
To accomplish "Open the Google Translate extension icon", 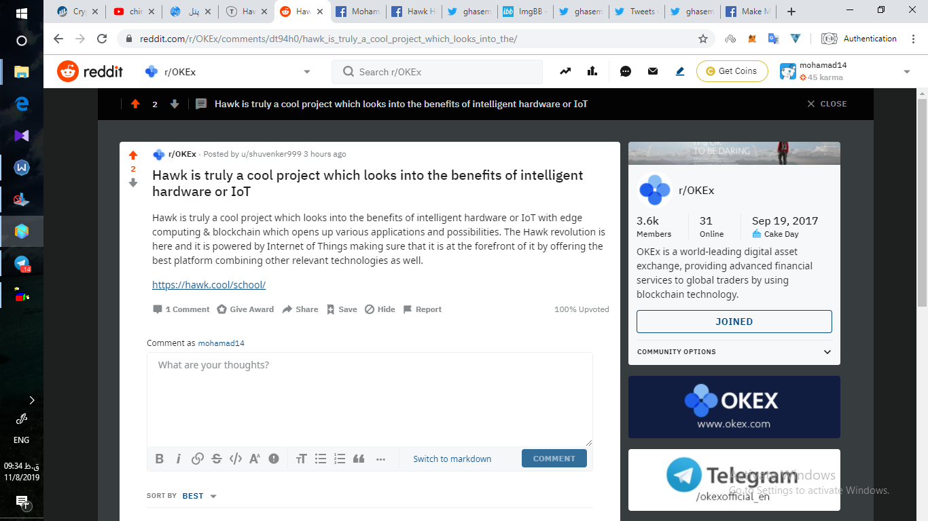I will 773,39.
